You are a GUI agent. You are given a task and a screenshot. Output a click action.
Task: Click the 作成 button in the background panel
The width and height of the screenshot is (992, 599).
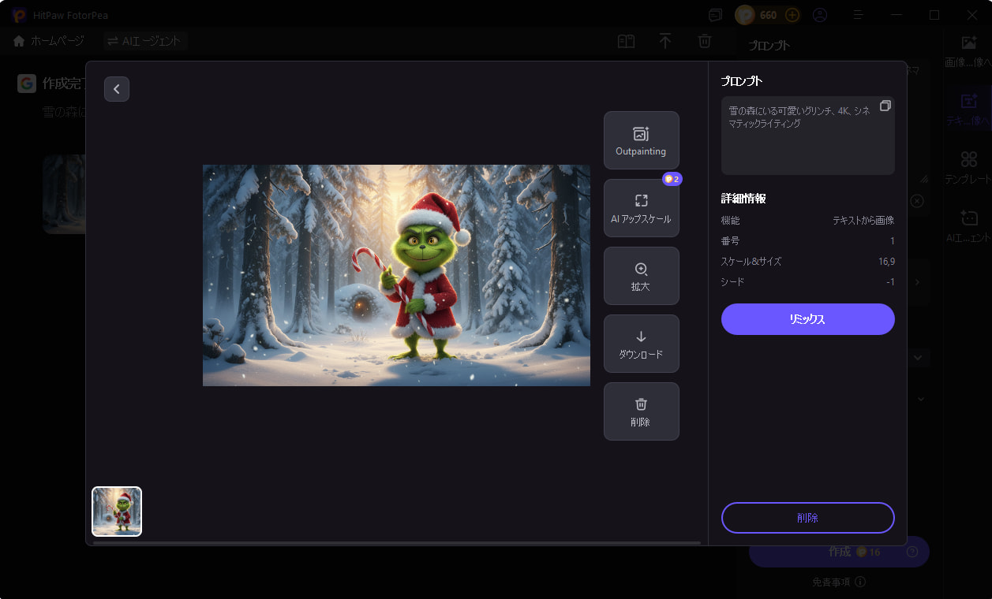(839, 552)
